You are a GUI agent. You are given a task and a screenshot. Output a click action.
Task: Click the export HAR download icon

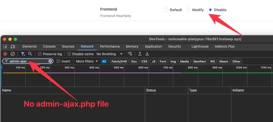tap(147, 54)
